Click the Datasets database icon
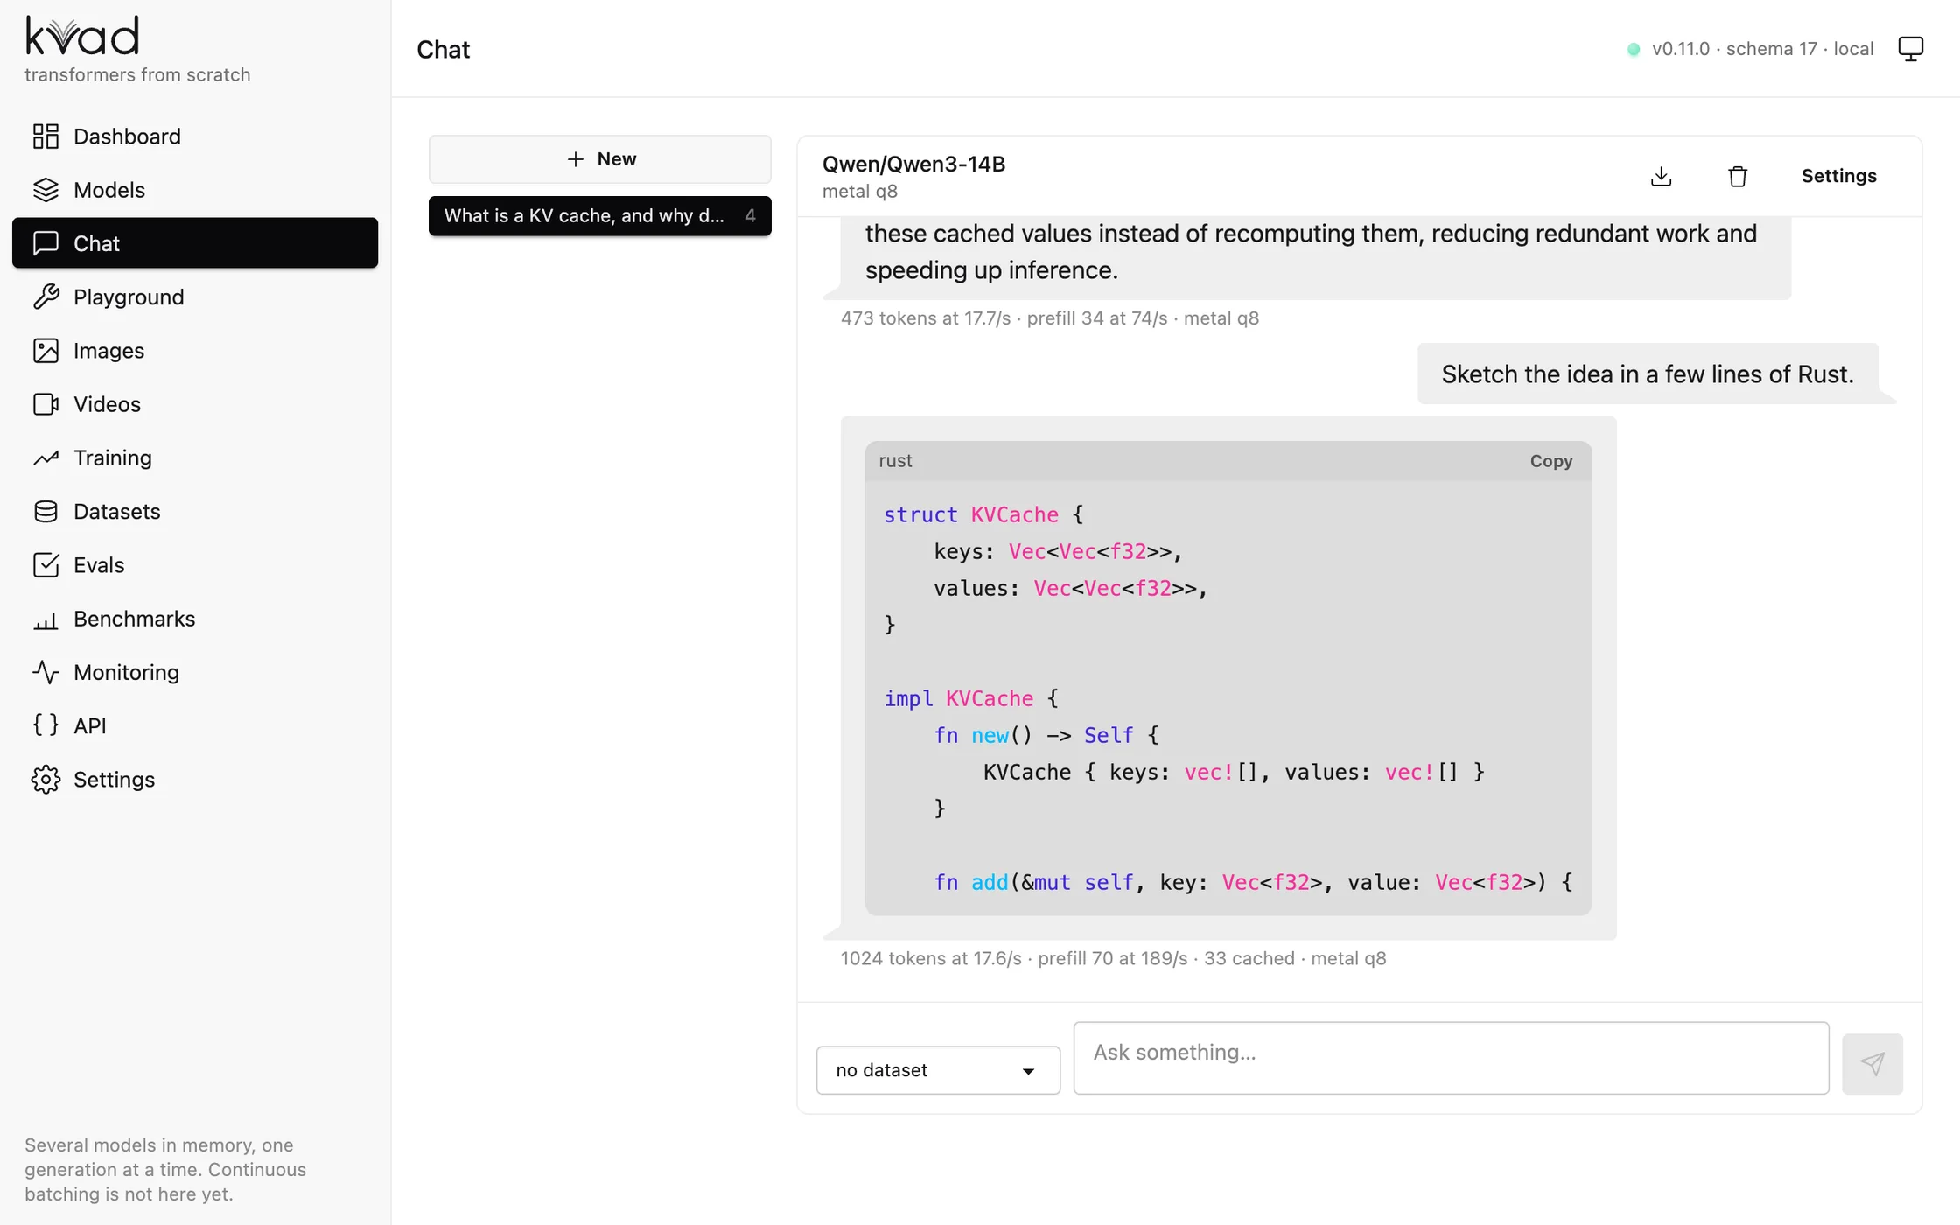This screenshot has height=1225, width=1960. 45,511
